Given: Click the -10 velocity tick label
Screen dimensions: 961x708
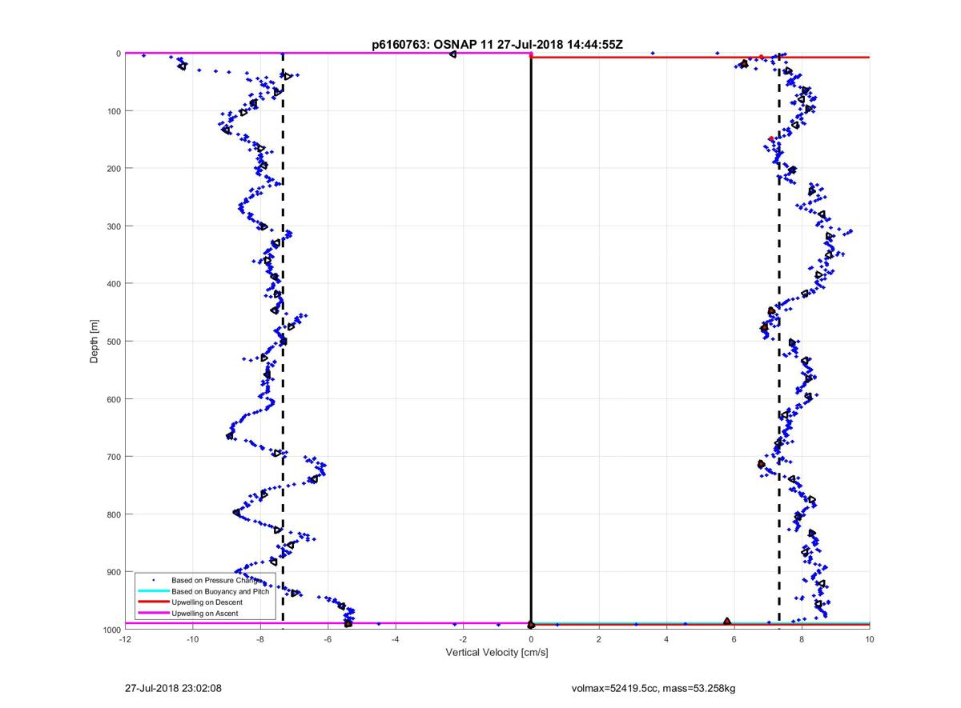Looking at the screenshot, I should pos(192,639).
